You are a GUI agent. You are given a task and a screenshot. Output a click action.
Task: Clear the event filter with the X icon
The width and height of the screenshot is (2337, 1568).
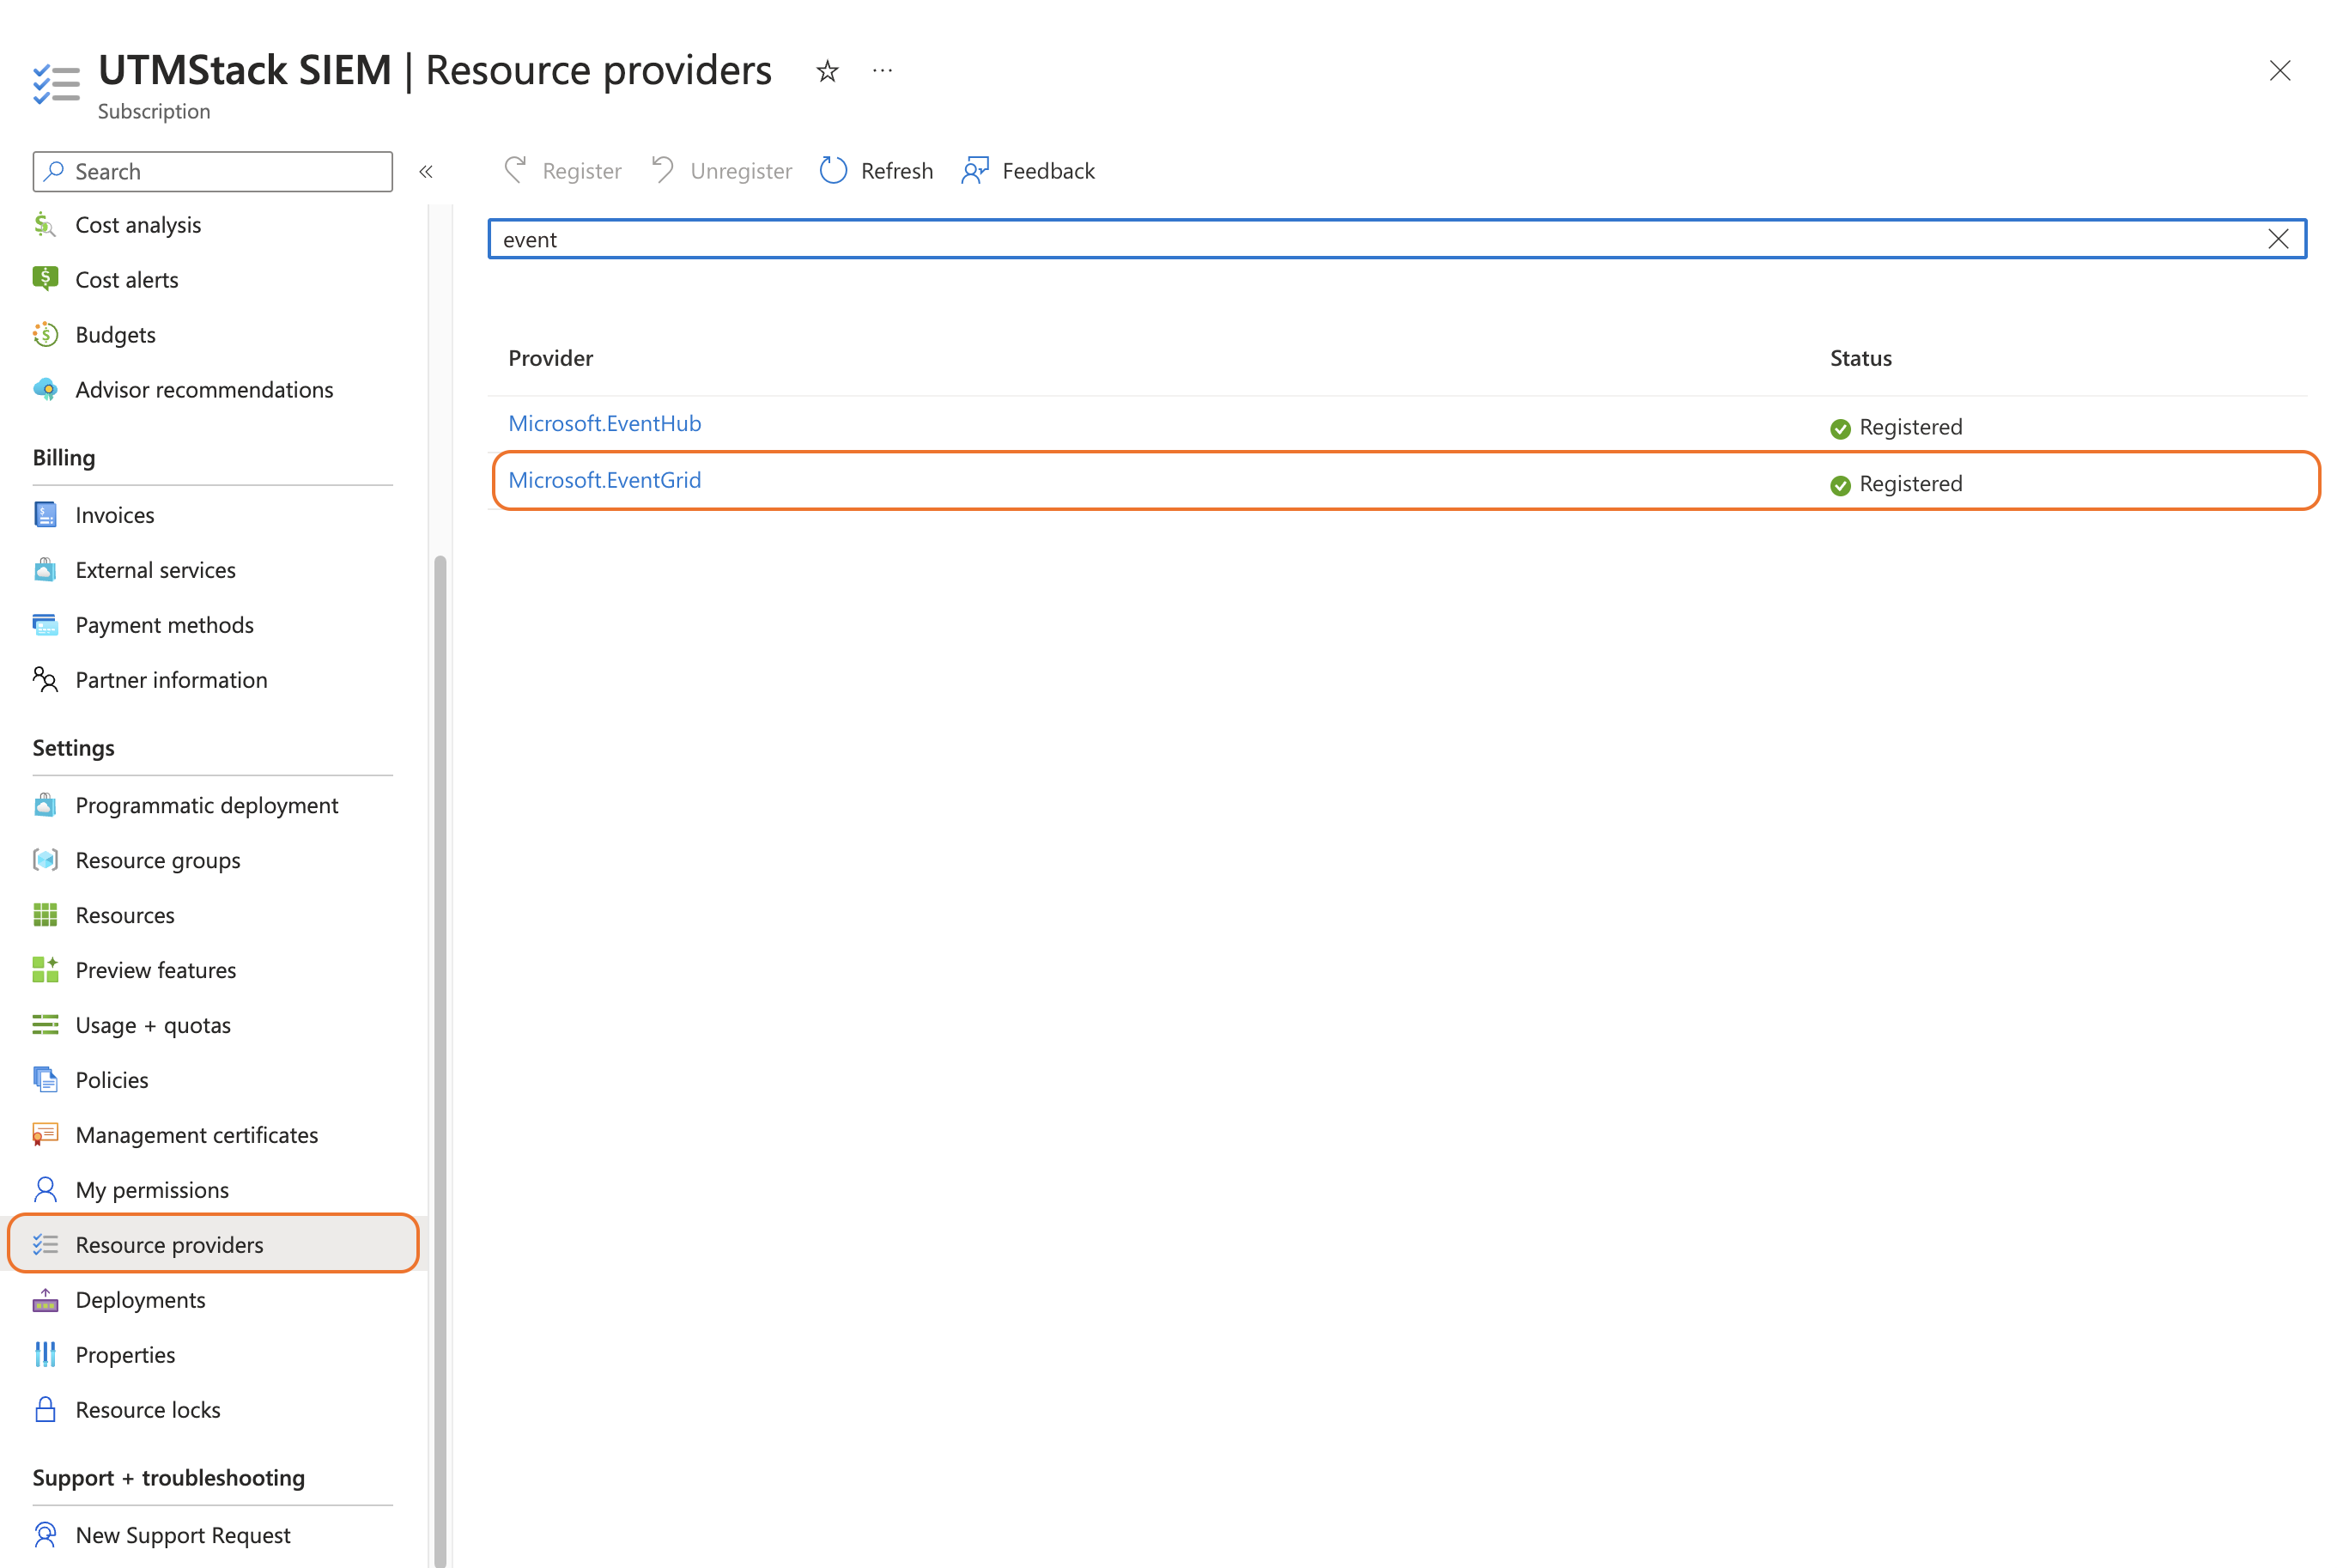(x=2277, y=239)
